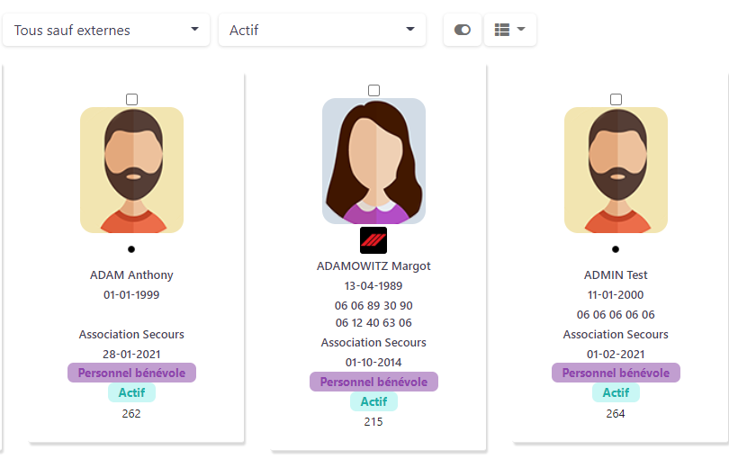
Task: Tick the checkbox above ADAM Anthony's card
Action: [x=132, y=100]
